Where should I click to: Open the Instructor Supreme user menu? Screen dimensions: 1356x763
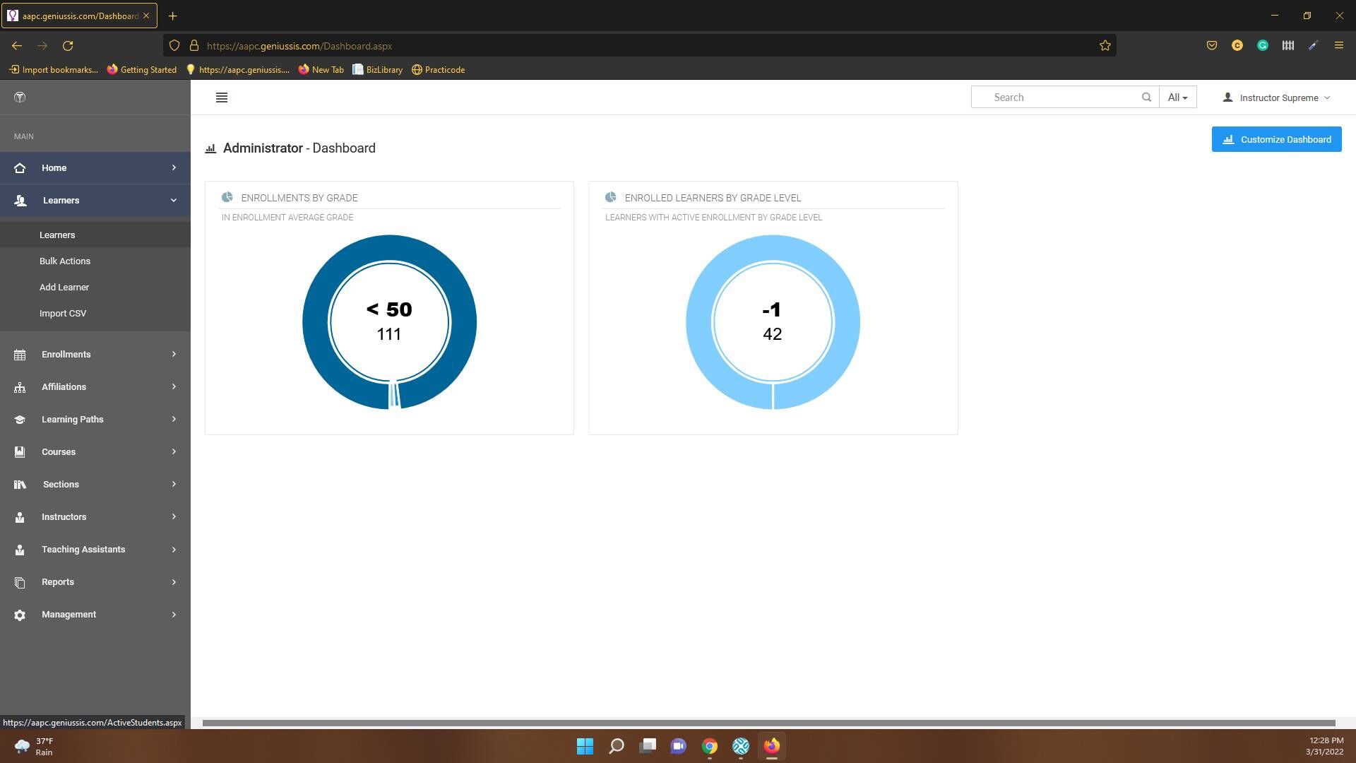1277,97
